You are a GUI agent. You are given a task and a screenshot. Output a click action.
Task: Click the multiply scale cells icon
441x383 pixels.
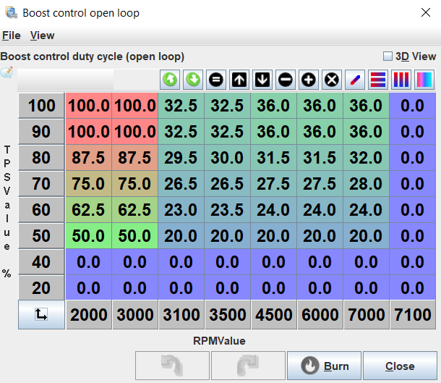click(x=332, y=80)
